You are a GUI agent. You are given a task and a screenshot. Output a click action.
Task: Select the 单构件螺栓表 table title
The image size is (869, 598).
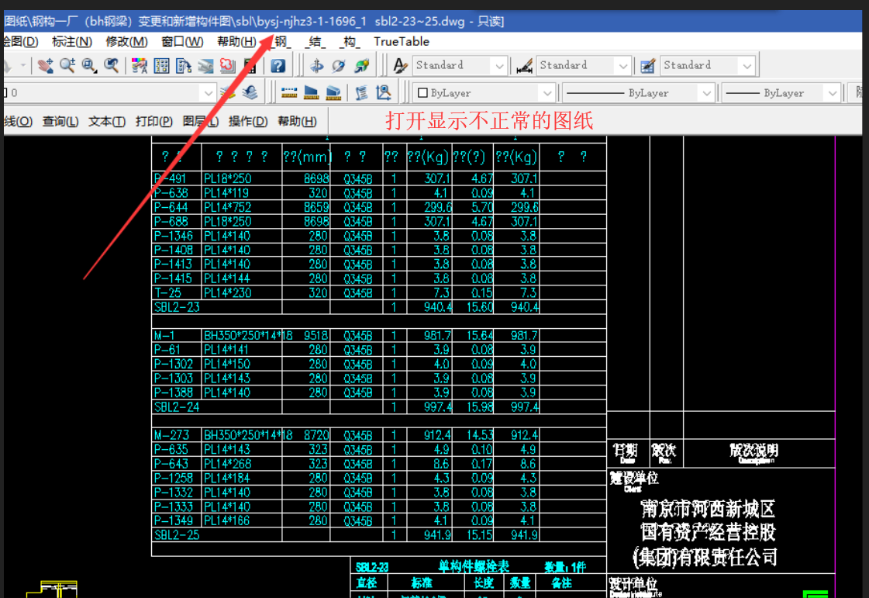(x=474, y=566)
